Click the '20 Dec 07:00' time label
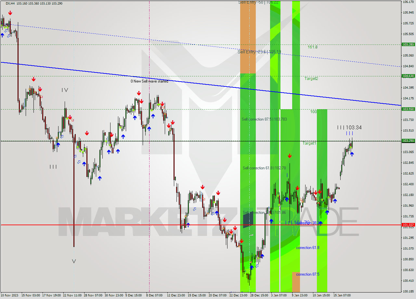Screen dimensions: 416x299 pos(218,295)
